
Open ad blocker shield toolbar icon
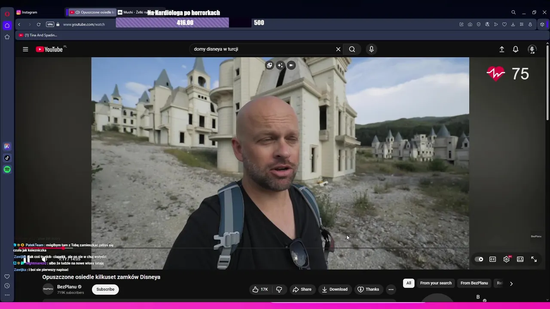(479, 24)
